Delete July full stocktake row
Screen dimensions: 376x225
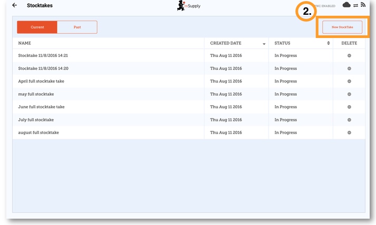coord(349,120)
